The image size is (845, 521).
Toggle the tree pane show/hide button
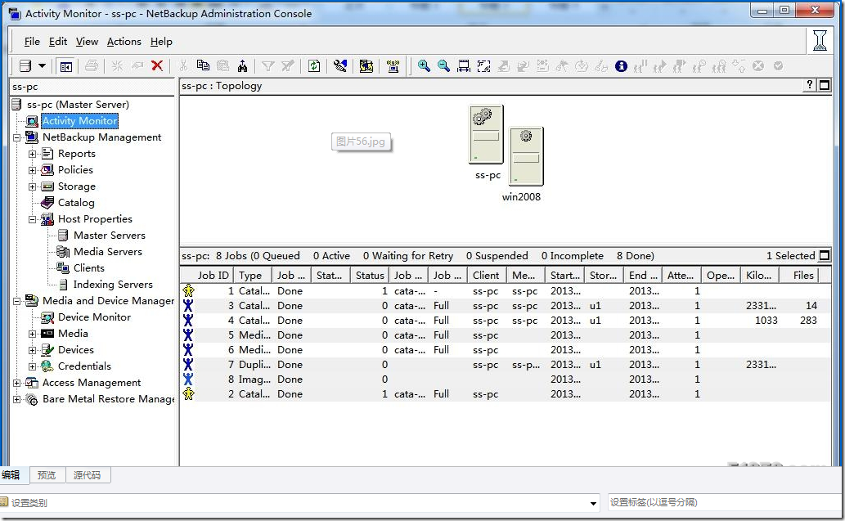click(x=66, y=66)
